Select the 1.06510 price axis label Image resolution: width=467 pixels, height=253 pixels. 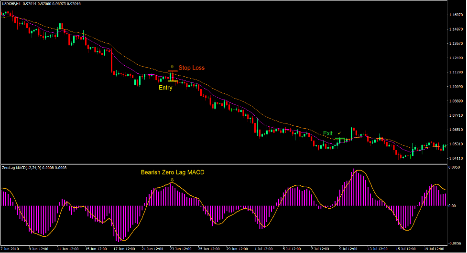click(456, 130)
